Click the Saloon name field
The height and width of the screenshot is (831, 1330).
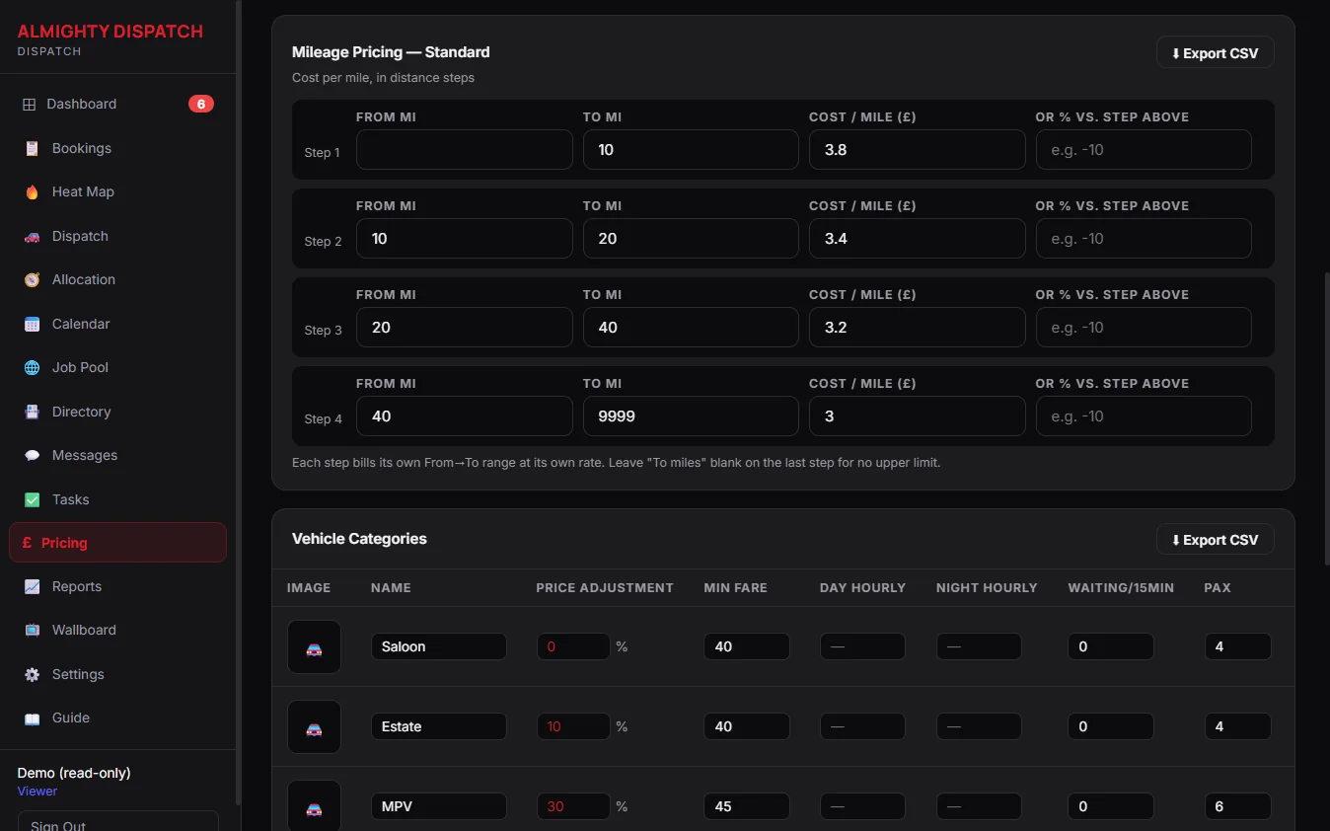point(439,646)
